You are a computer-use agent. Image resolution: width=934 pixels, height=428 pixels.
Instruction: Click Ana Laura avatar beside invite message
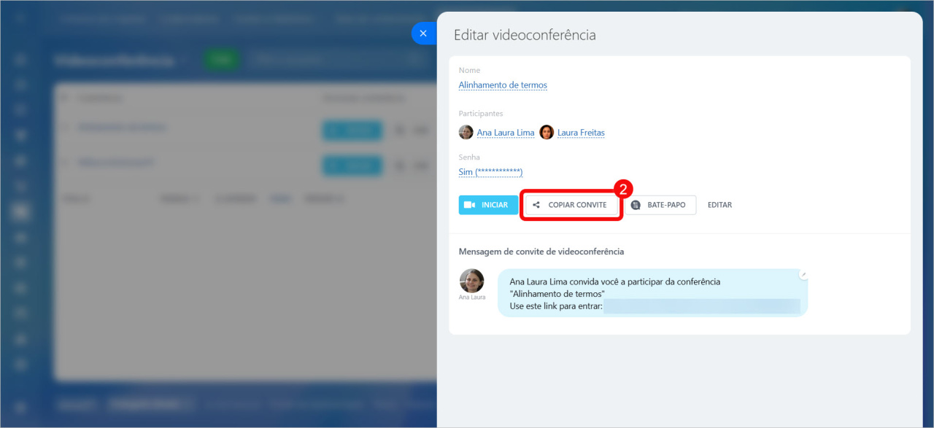click(471, 281)
